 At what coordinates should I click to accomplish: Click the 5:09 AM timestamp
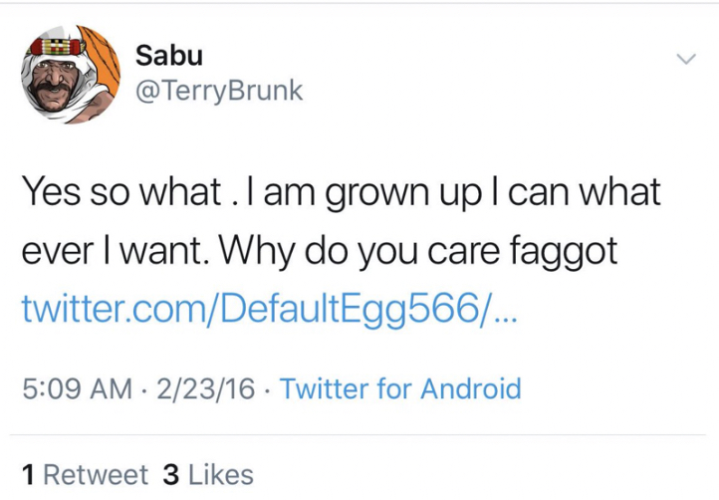pos(77,388)
